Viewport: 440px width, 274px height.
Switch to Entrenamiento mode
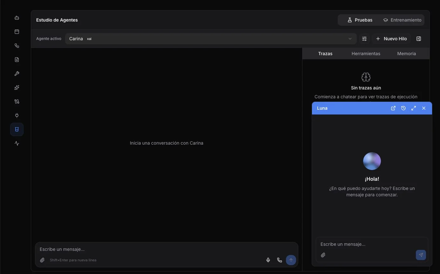coord(402,20)
